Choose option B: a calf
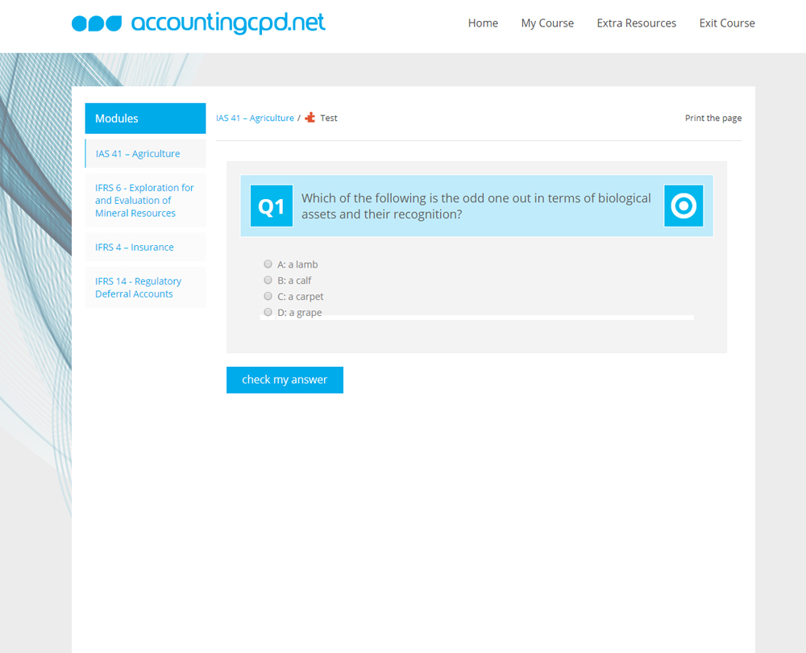 (x=268, y=281)
